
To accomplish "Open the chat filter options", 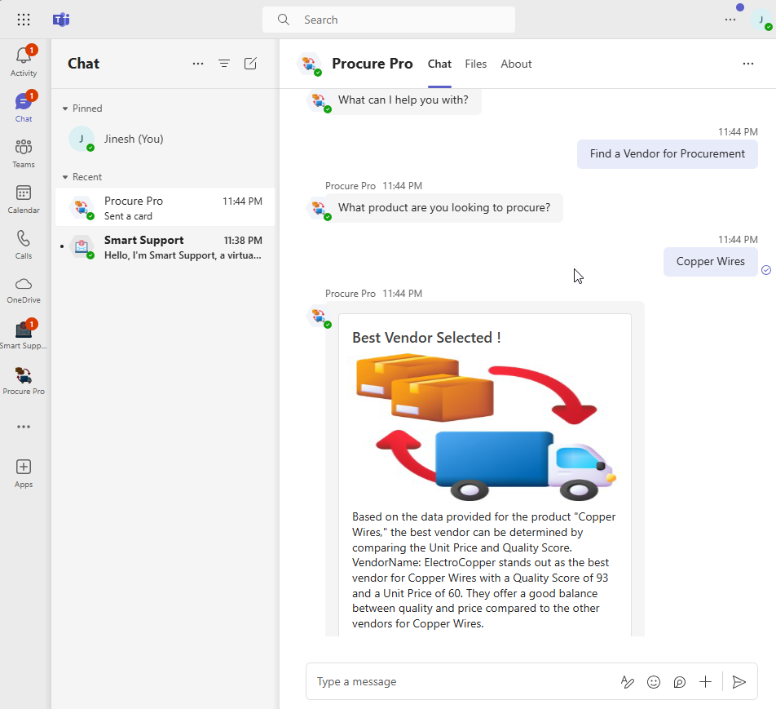I will (224, 64).
